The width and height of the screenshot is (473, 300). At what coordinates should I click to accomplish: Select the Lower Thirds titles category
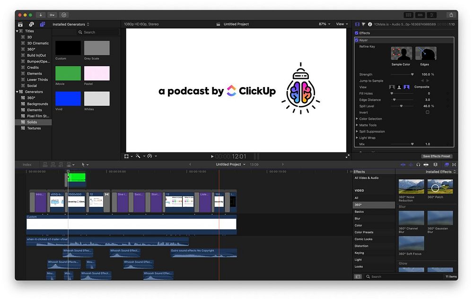click(37, 79)
